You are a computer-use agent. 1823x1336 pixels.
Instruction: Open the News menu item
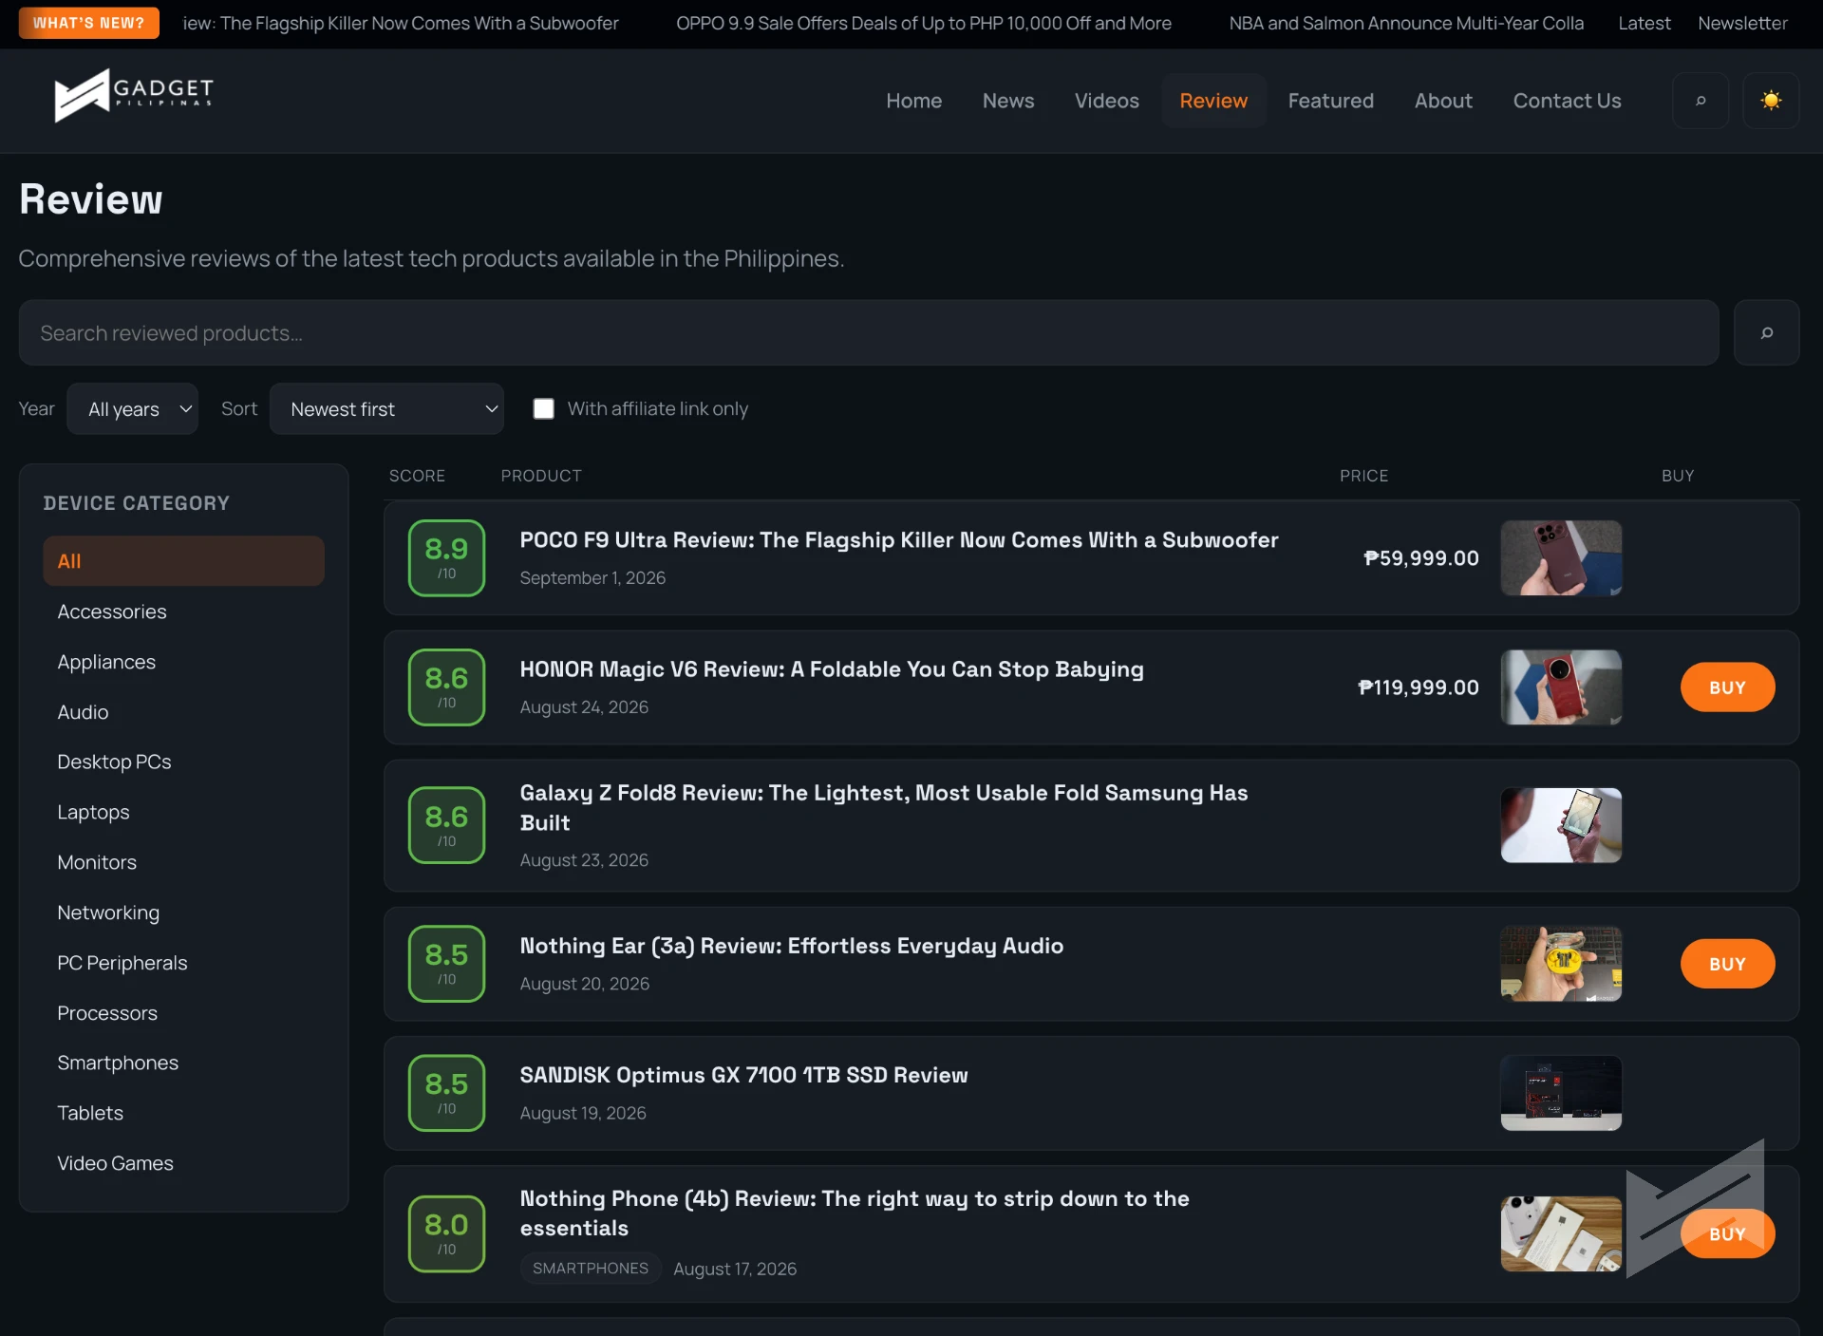coord(1008,101)
